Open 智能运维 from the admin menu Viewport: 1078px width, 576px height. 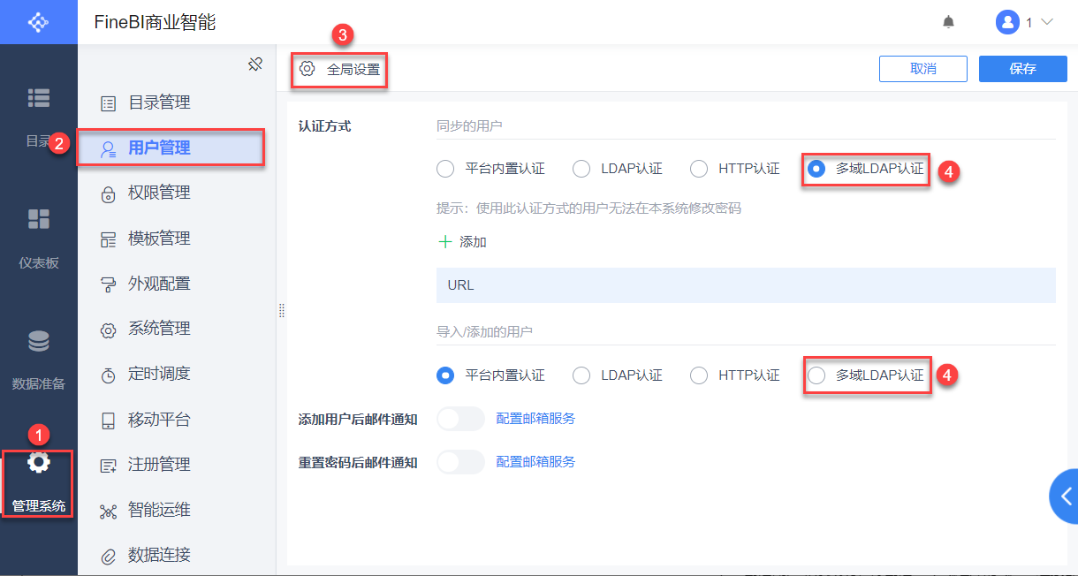[x=158, y=509]
